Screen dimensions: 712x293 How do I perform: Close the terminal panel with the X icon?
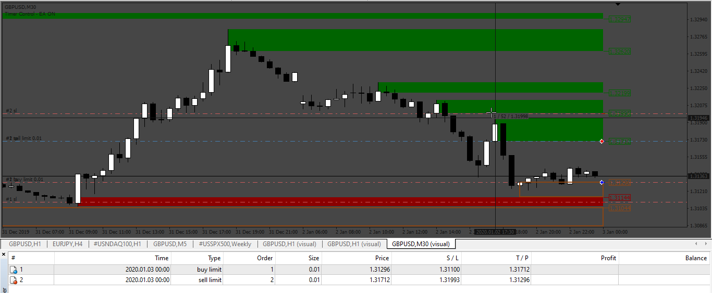click(4, 254)
